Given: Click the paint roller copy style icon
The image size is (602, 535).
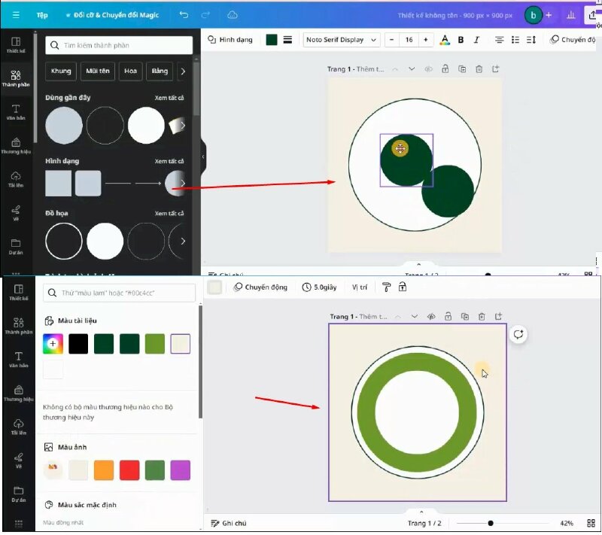Looking at the screenshot, I should tap(386, 287).
